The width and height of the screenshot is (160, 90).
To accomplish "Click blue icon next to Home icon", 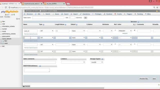I will (x=8, y=14).
